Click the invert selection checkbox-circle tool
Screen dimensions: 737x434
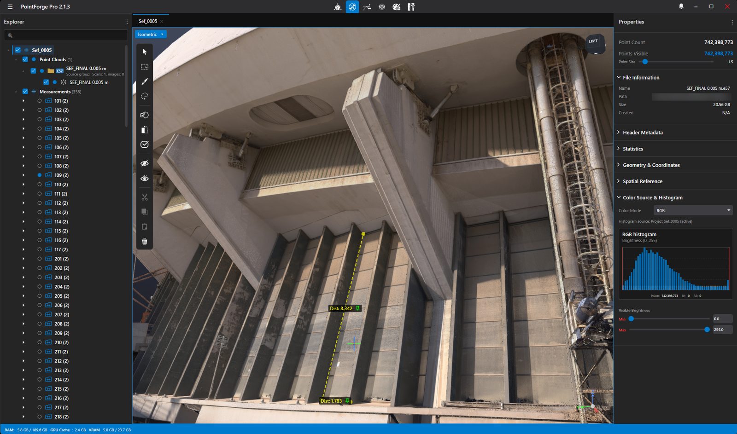[x=145, y=115]
